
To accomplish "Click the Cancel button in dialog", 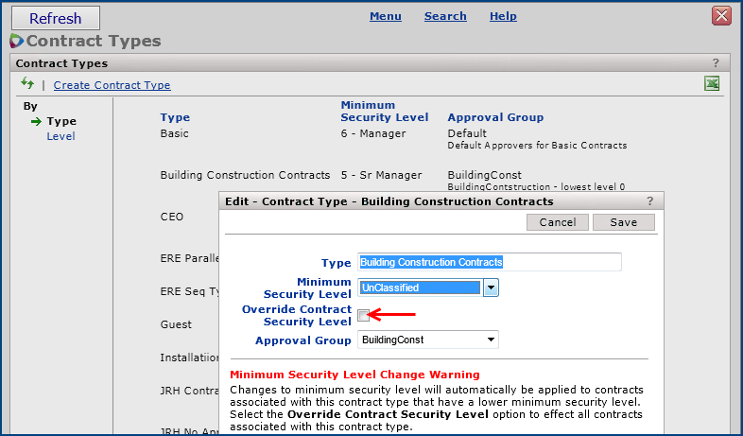I will pyautogui.click(x=557, y=222).
